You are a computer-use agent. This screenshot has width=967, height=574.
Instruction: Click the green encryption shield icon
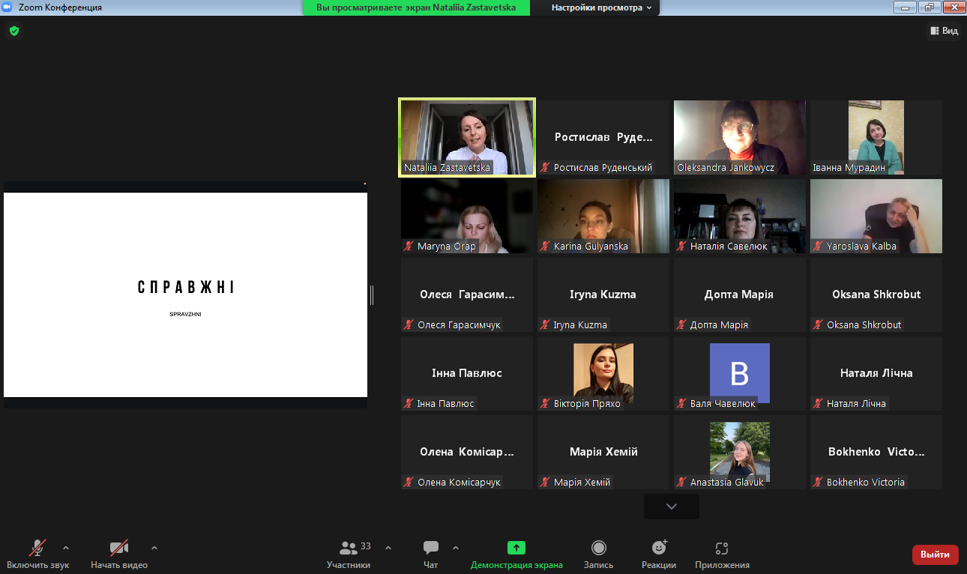point(13,31)
